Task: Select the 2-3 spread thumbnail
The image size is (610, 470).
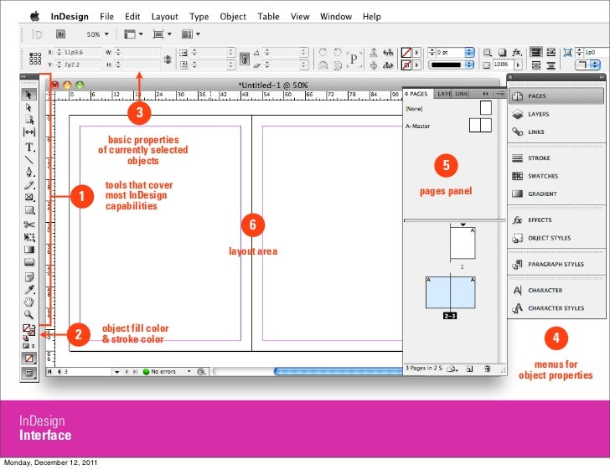Action: pos(451,292)
